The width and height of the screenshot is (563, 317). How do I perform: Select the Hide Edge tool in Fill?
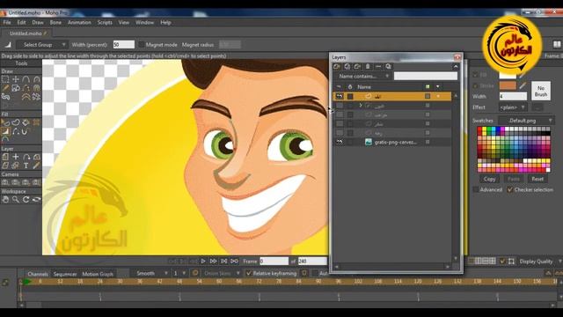click(16, 131)
